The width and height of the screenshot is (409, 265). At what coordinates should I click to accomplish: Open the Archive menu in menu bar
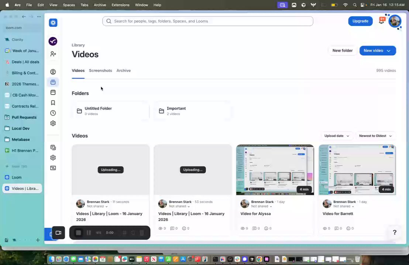click(100, 5)
